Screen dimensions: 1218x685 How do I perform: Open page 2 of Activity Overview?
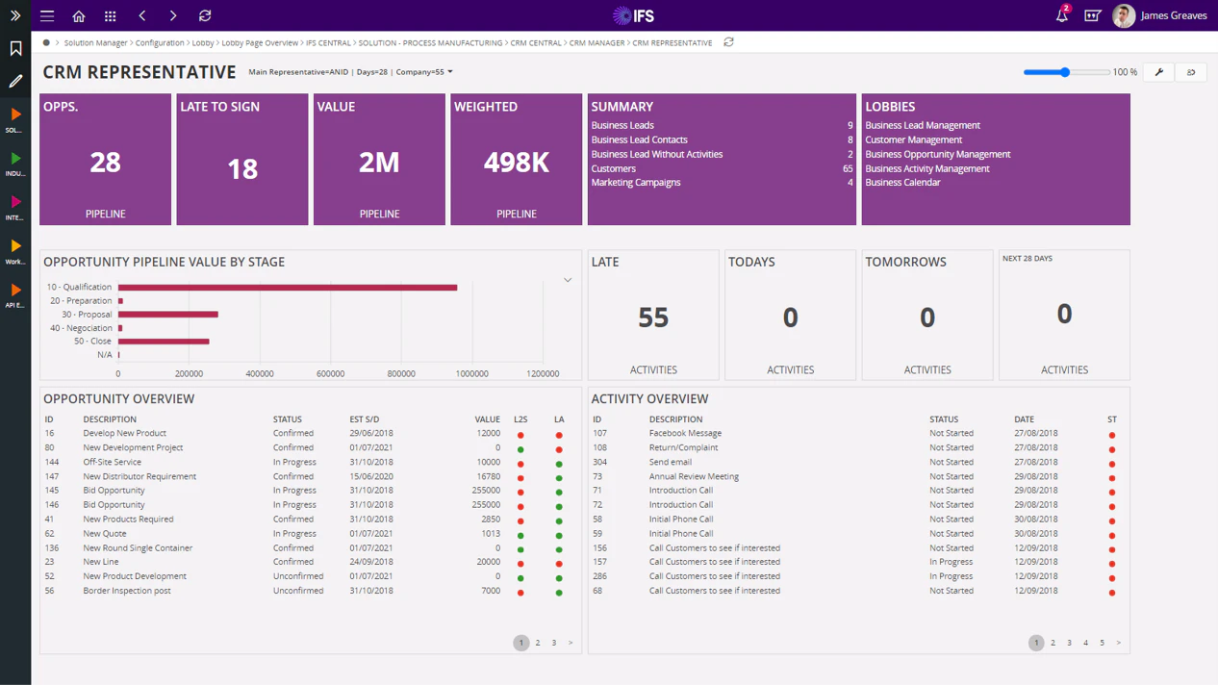(1053, 643)
